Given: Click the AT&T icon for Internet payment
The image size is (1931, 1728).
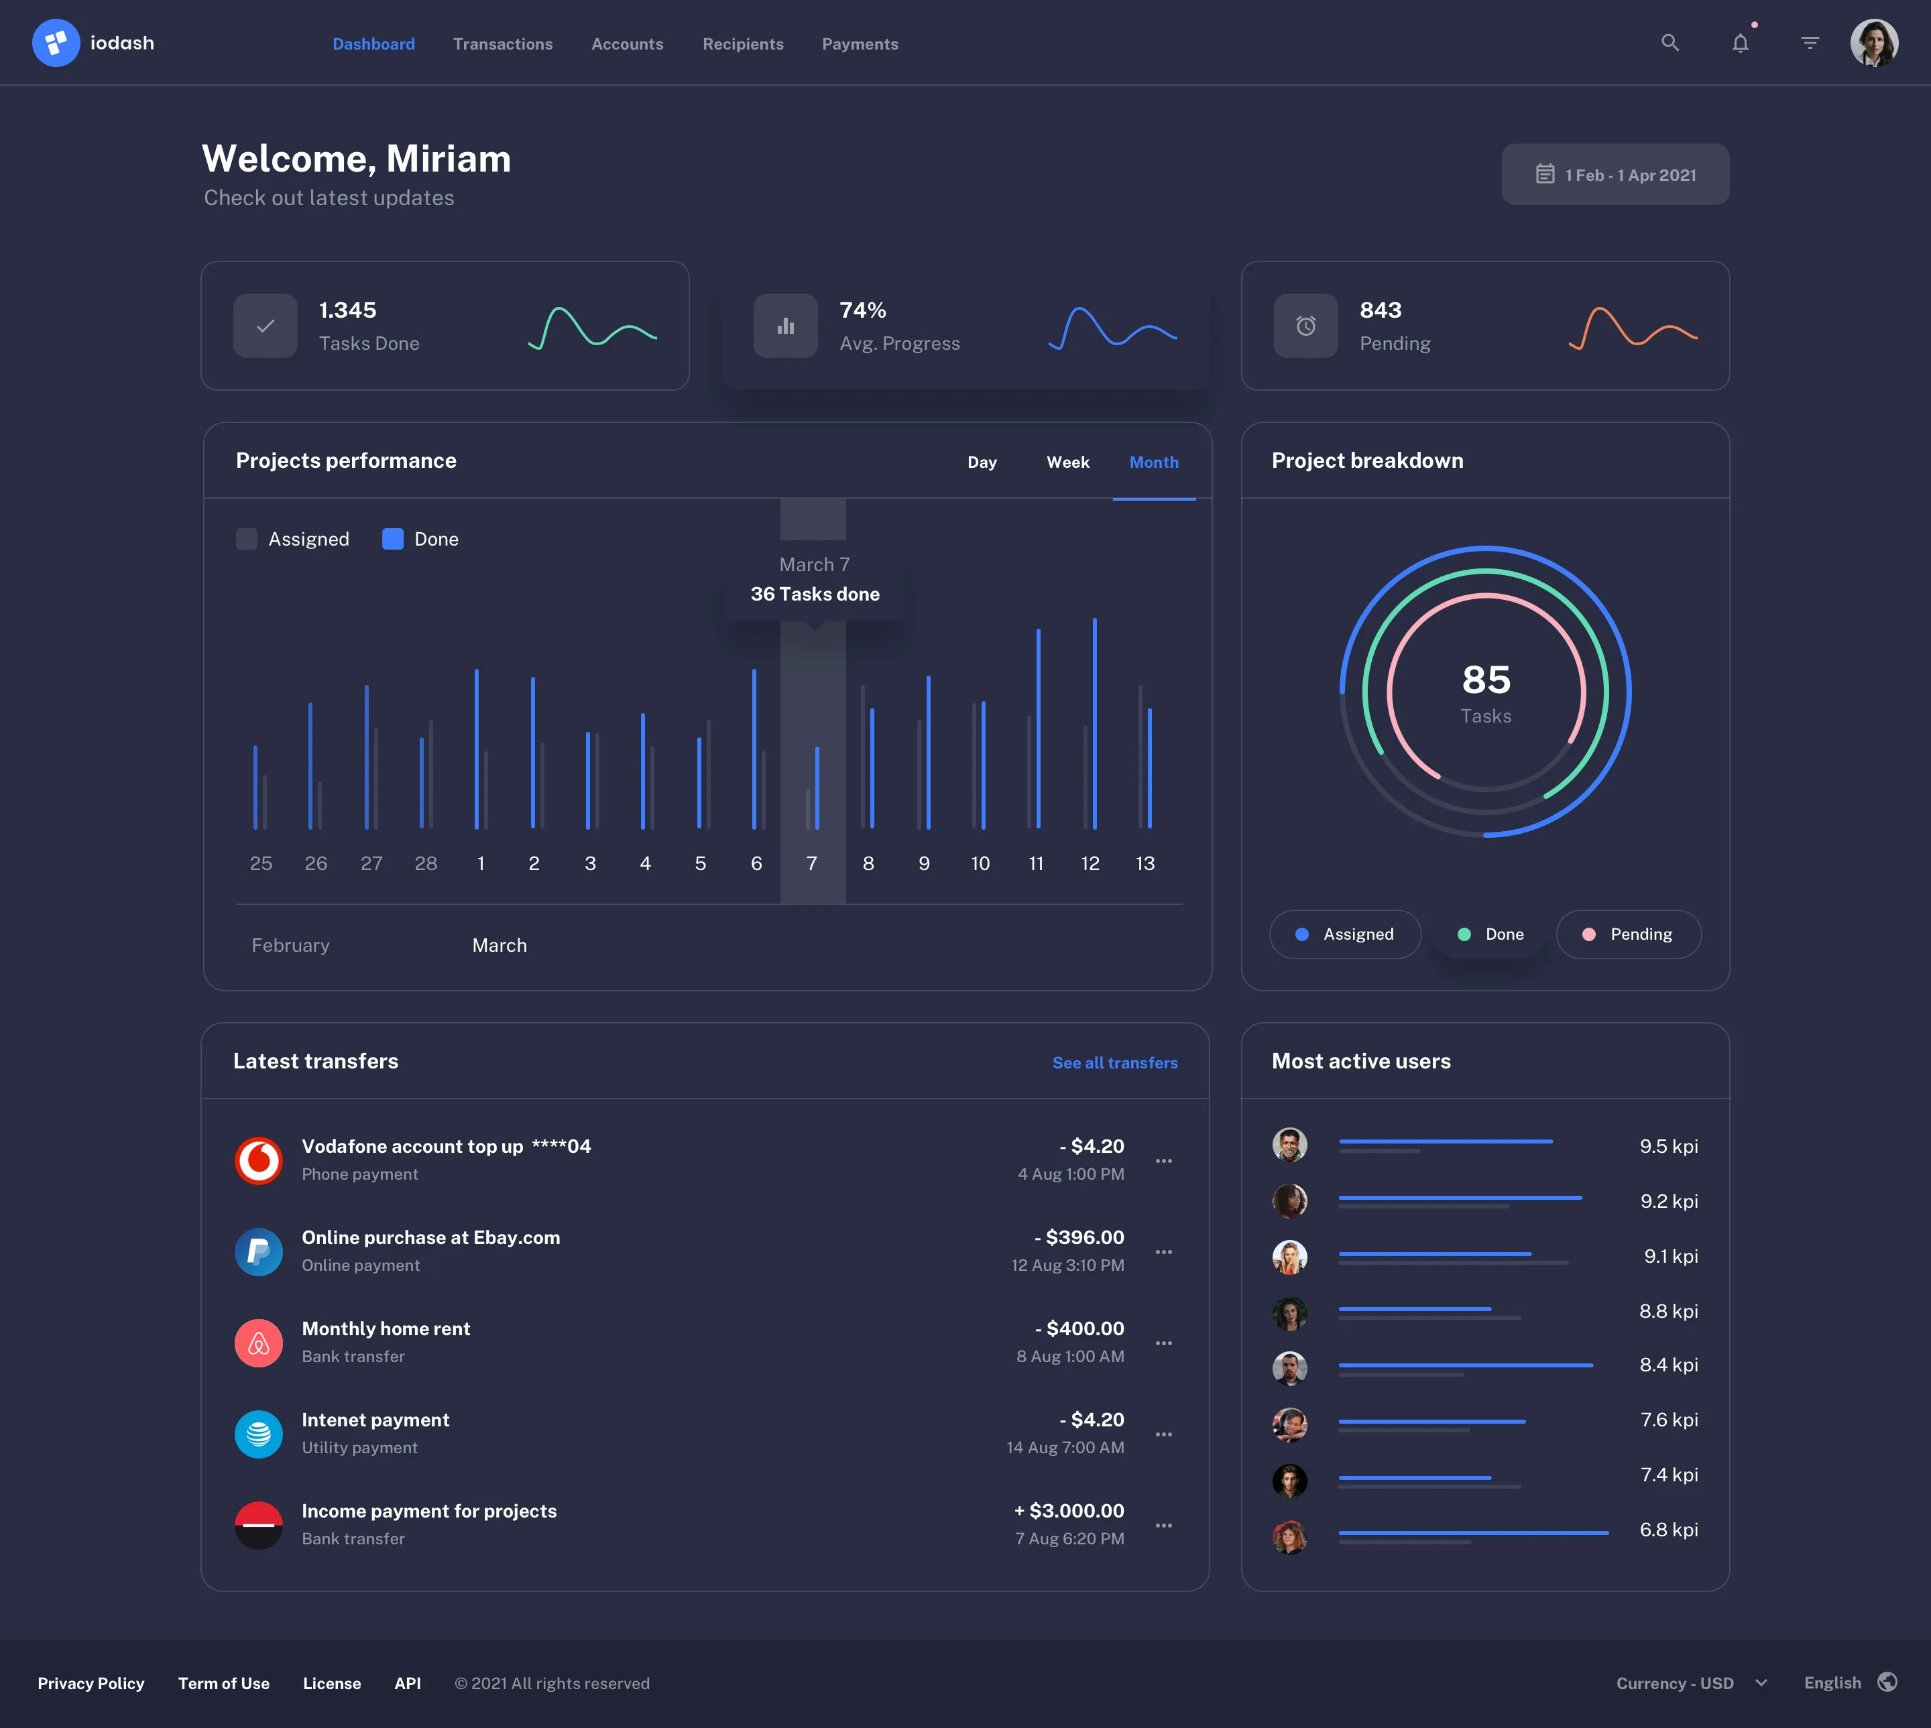Looking at the screenshot, I should [x=258, y=1434].
